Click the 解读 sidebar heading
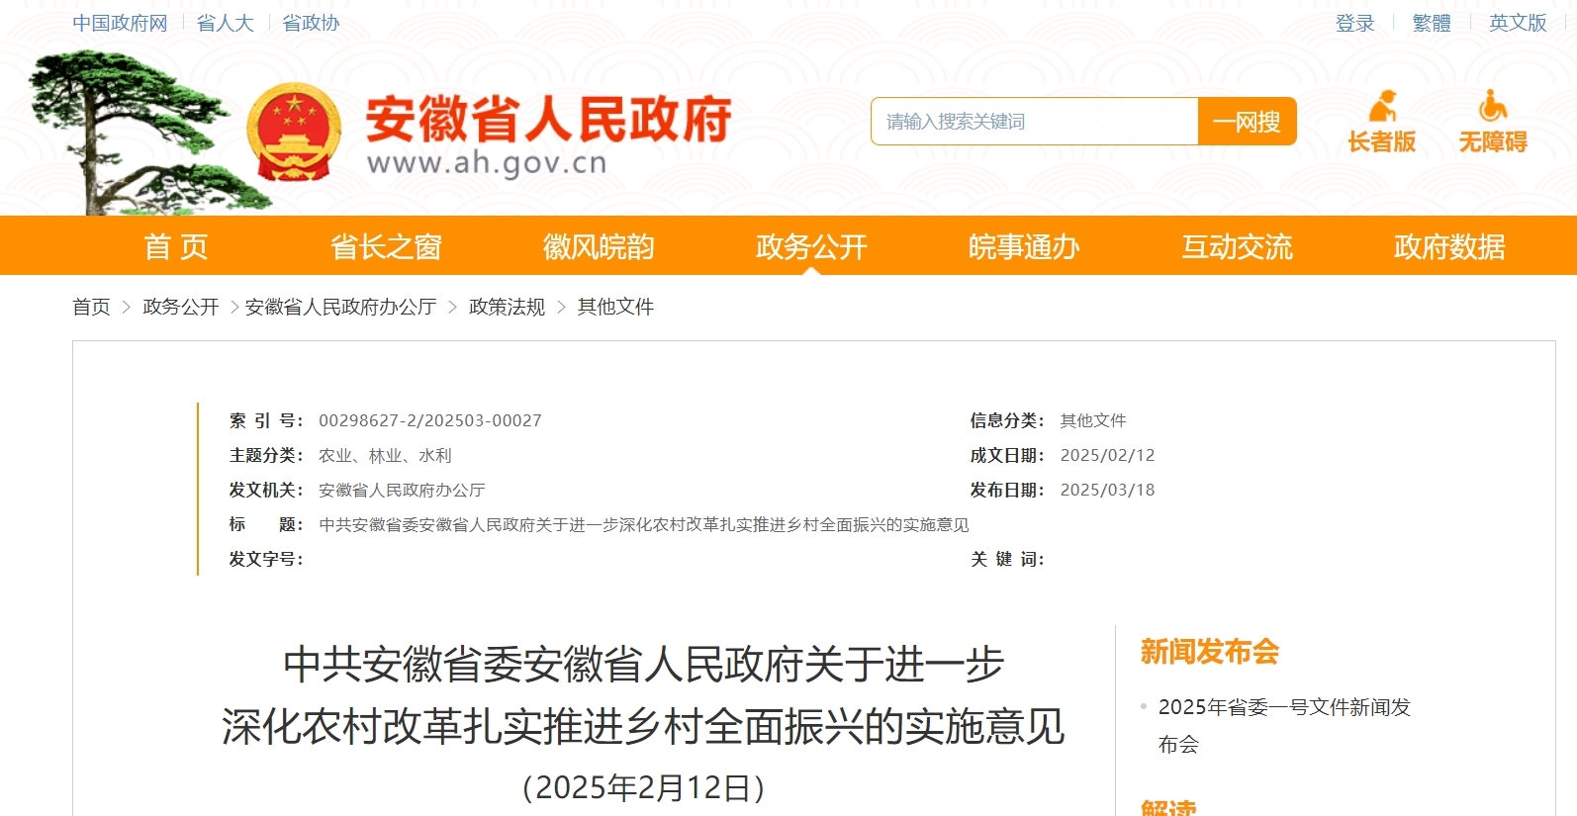 pyautogui.click(x=1168, y=807)
